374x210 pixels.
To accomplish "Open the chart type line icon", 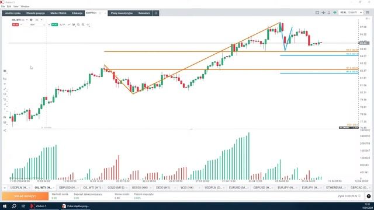I will tap(69, 24).
